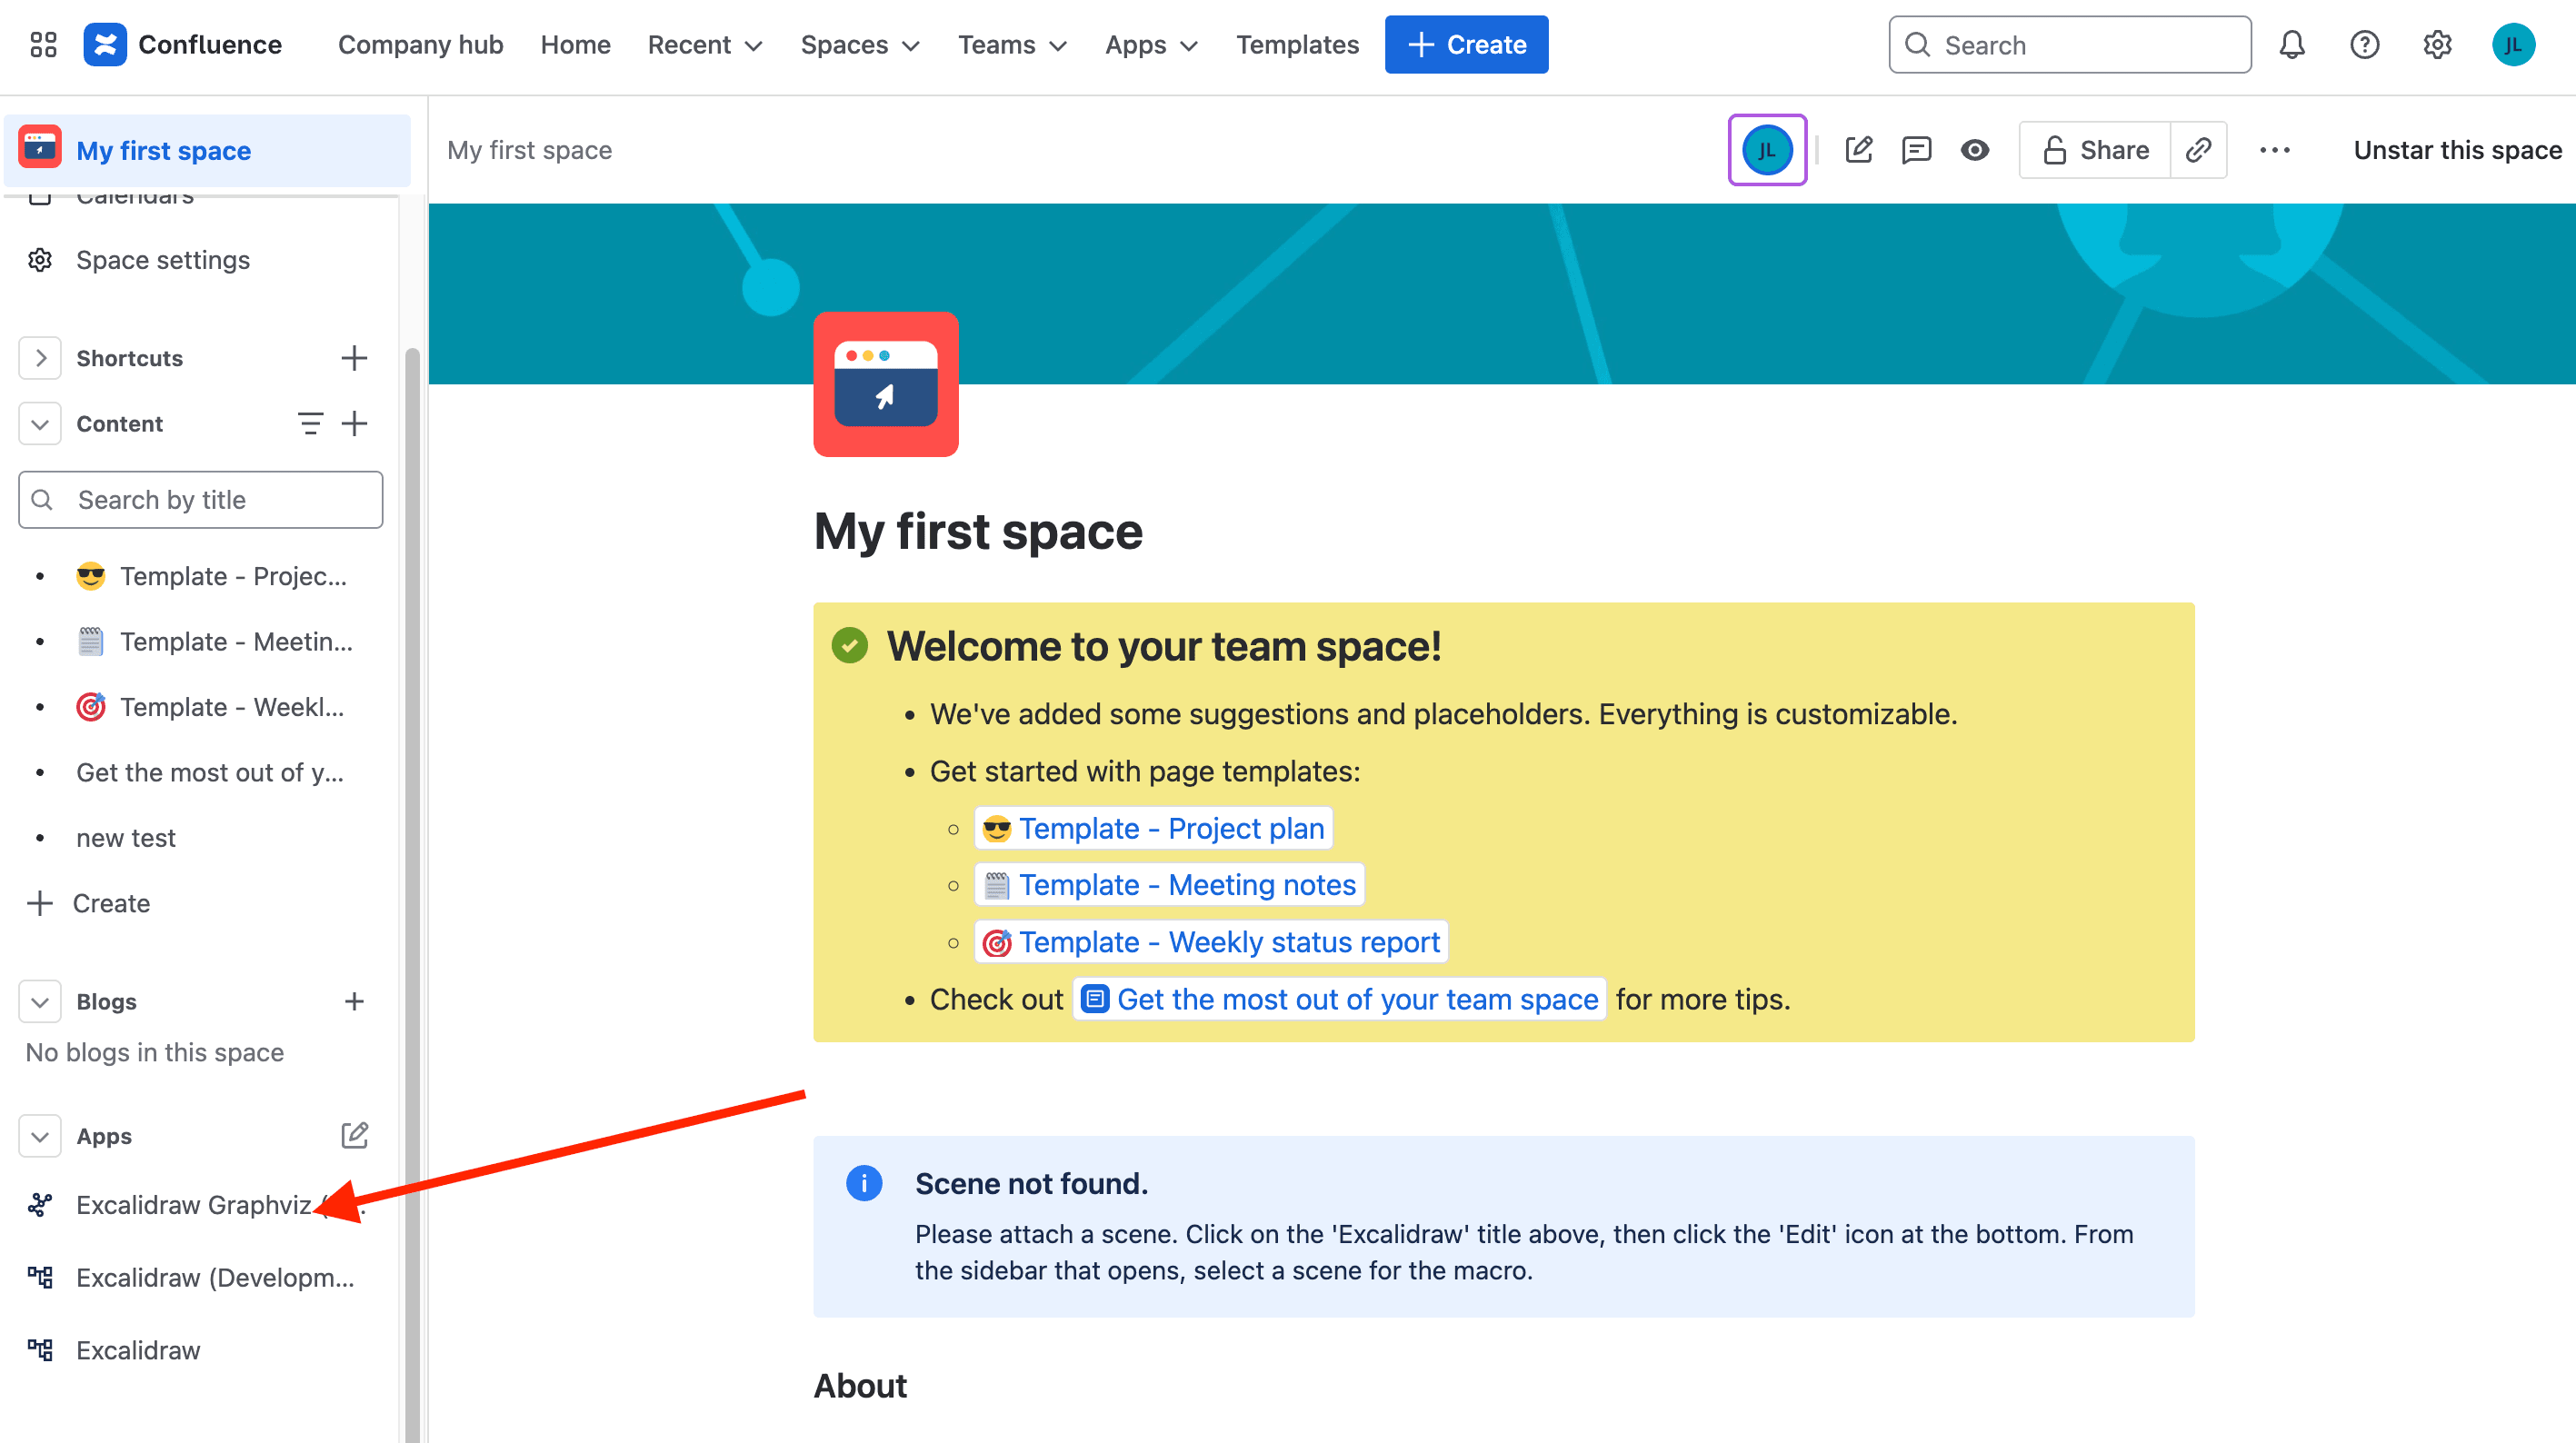Open the app switcher grid icon

pyautogui.click(x=43, y=45)
